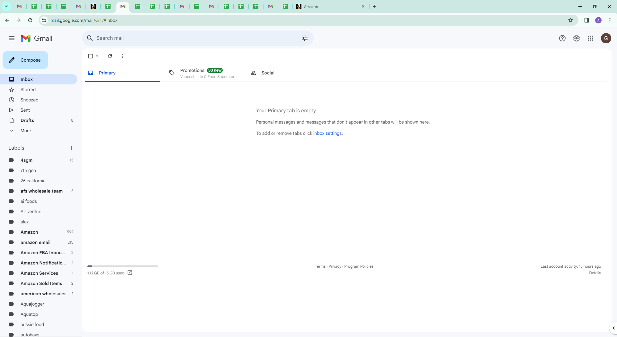Open the 4sgm label
The width and height of the screenshot is (617, 337).
pyautogui.click(x=39, y=160)
